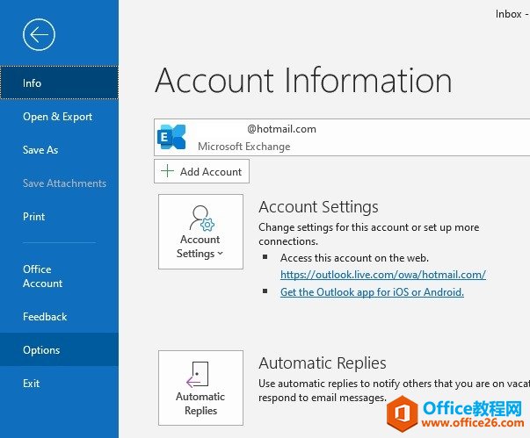Select Save Attachments in the sidebar
This screenshot has height=438, width=530.
(x=59, y=183)
